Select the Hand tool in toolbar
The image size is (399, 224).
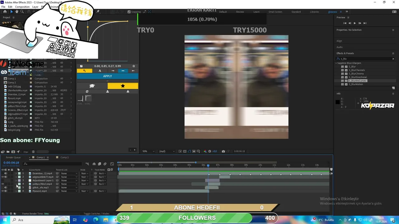17,12
